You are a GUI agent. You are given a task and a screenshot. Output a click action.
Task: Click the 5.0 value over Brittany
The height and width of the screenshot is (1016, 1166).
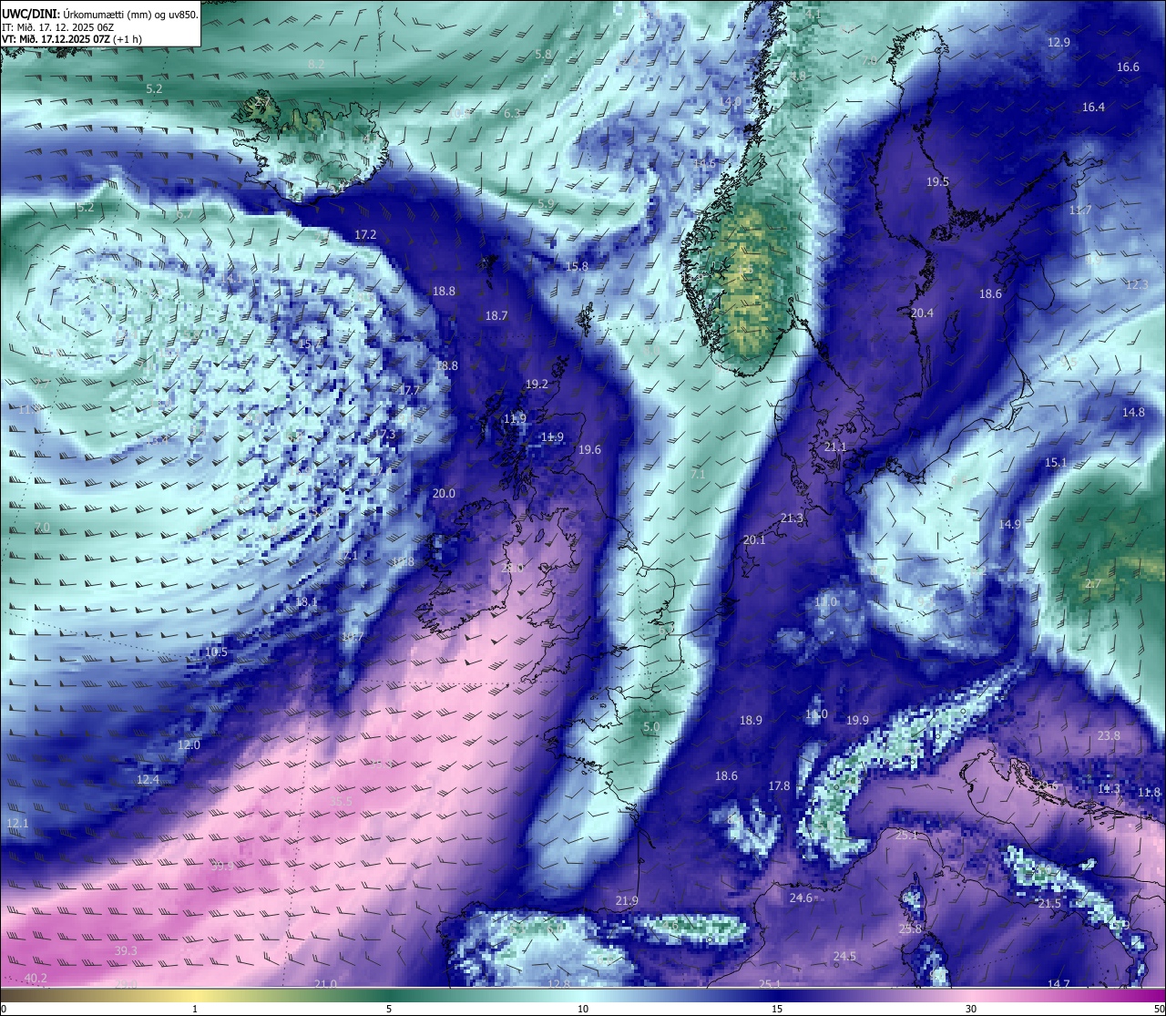point(651,727)
